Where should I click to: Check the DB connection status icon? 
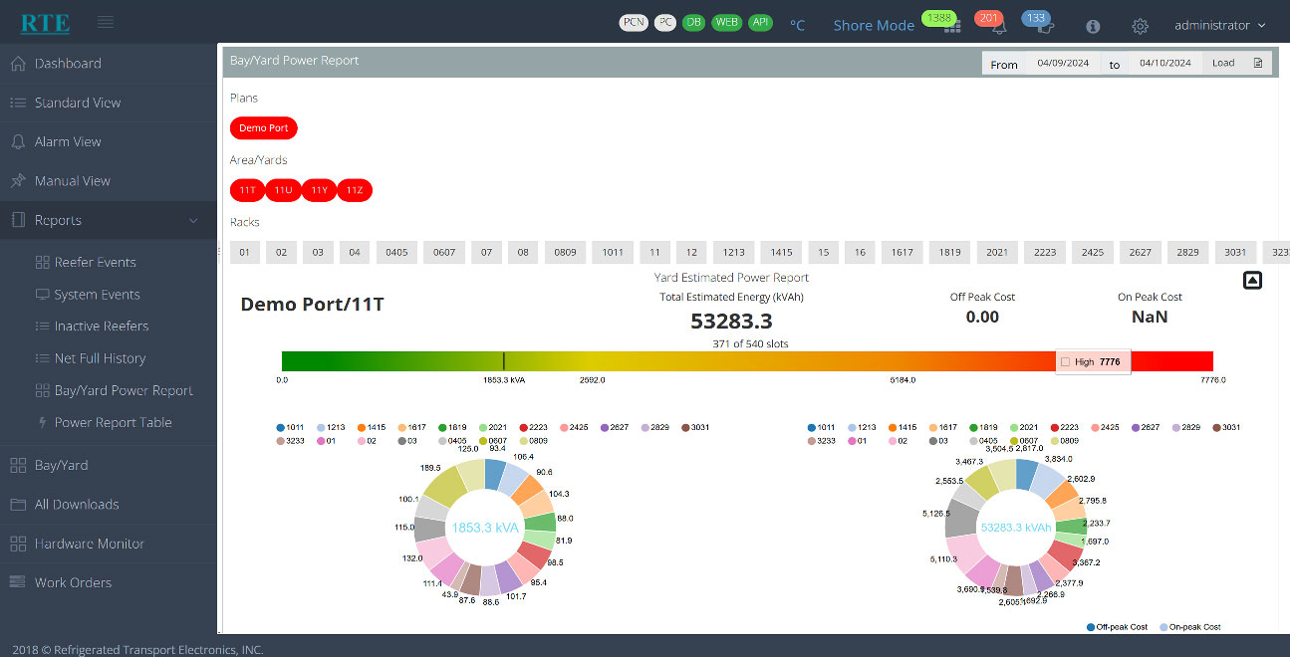tap(693, 22)
